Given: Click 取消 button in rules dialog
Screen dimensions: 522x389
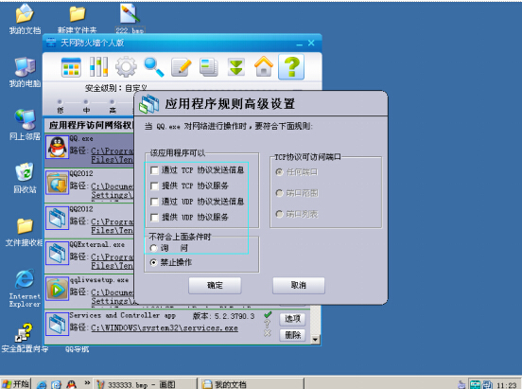Looking at the screenshot, I should pos(299,286).
